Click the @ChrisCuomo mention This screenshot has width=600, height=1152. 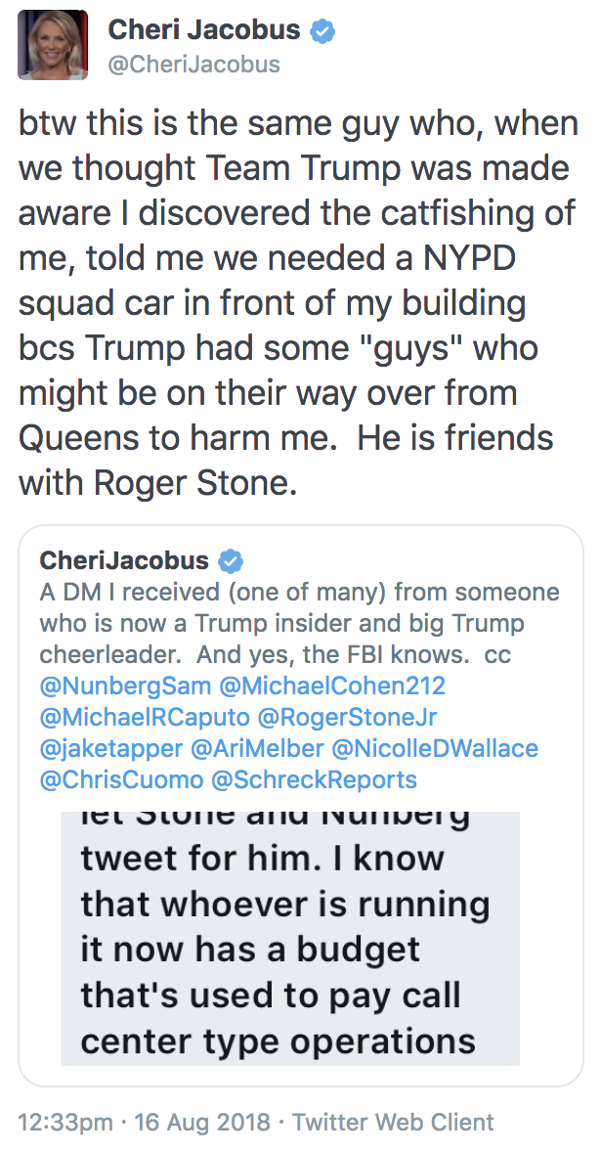[x=121, y=779]
